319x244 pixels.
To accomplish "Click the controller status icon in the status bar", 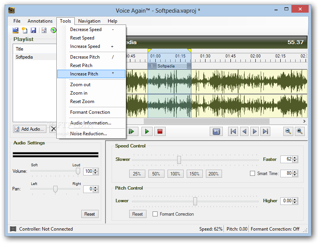I will click(13, 229).
